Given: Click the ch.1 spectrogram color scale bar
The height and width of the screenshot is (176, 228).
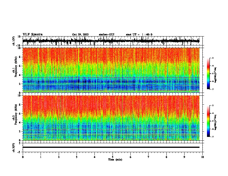Looking at the screenshot, I should (208, 74).
